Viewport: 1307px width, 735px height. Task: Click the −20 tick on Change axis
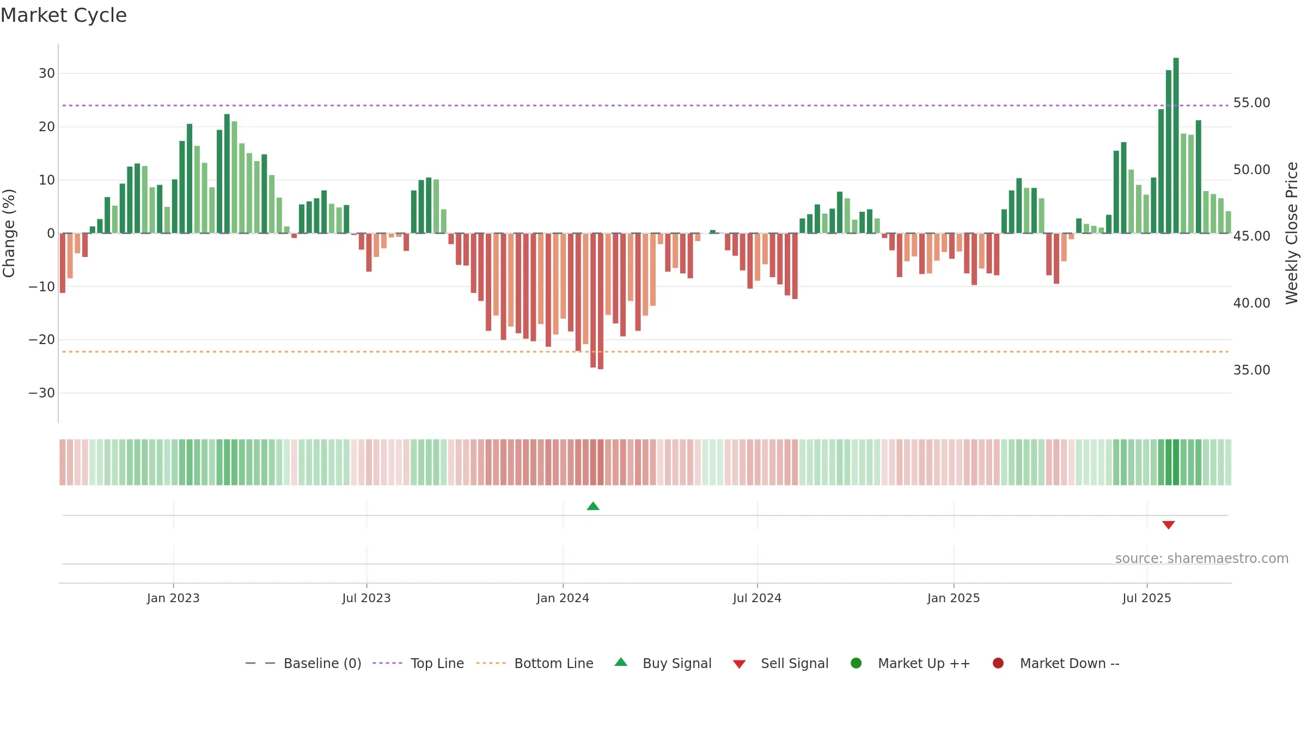[x=42, y=340]
